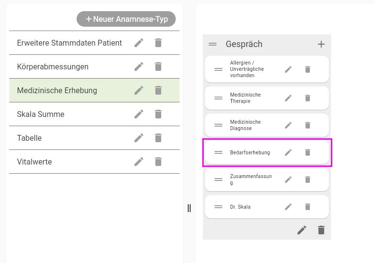Edit the Skala Summe type
This screenshot has width=375, height=263.
[139, 114]
